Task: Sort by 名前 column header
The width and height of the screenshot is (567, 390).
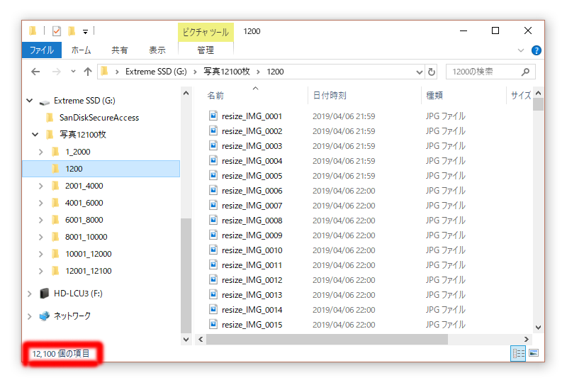Action: coord(215,96)
